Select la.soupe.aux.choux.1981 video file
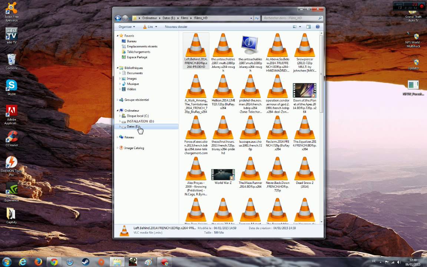Viewport: 427px width, 267px height. [x=250, y=128]
